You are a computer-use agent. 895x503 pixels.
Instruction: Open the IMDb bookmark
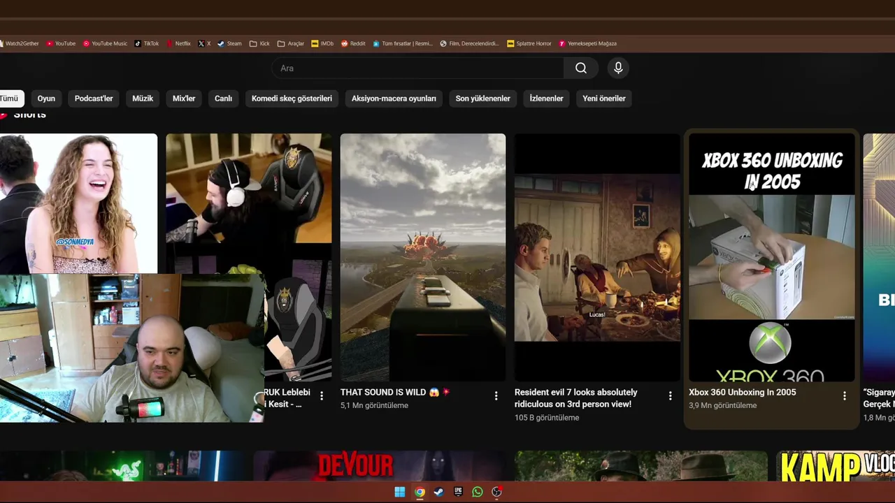pos(322,43)
